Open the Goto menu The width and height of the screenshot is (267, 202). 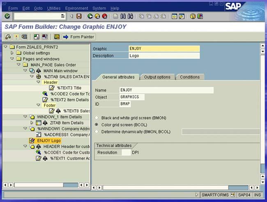tap(38, 8)
